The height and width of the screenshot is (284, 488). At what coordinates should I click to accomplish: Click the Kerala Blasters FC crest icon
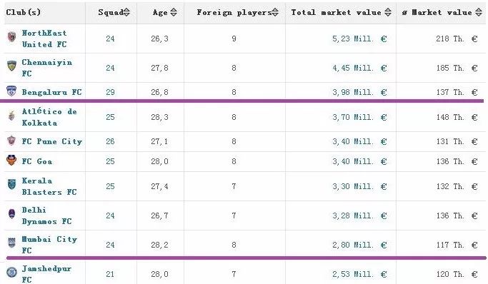pos(11,185)
